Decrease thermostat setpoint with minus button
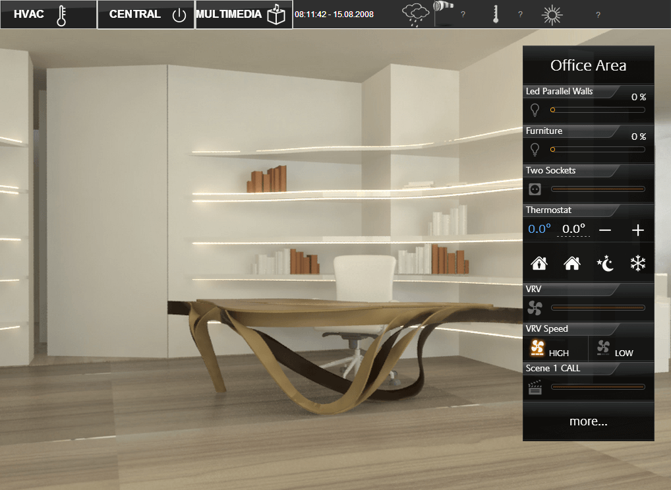Image resolution: width=671 pixels, height=490 pixels. (x=604, y=230)
